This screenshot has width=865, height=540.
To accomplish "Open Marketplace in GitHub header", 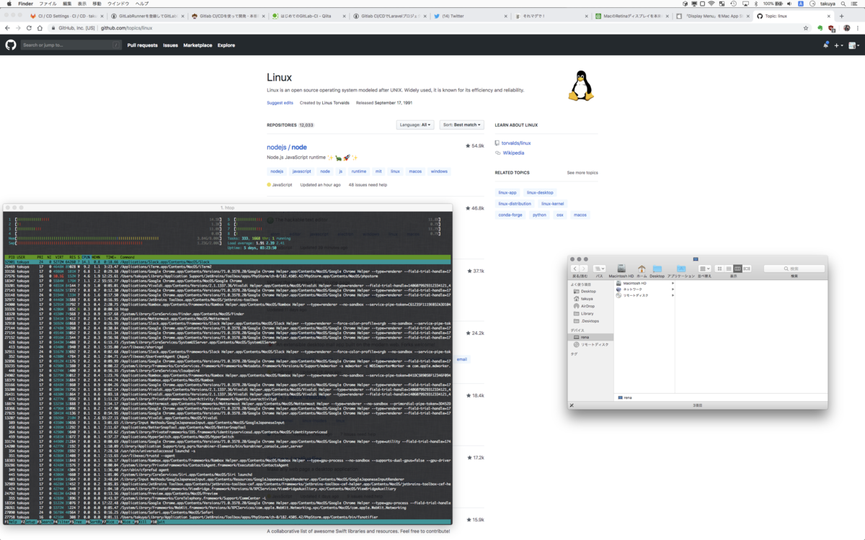I will point(198,45).
